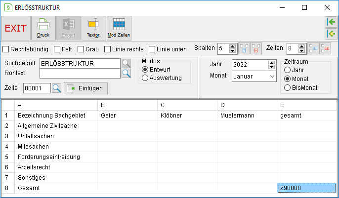
Task: Decrease the Jahr 2022 stepper
Action: tap(271, 67)
